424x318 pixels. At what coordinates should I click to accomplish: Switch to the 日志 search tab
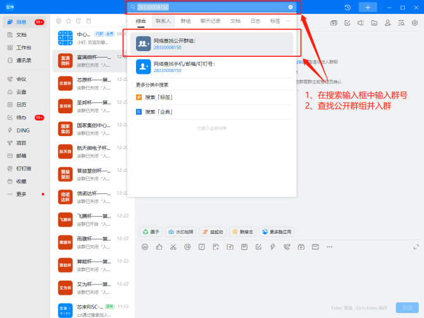click(255, 21)
